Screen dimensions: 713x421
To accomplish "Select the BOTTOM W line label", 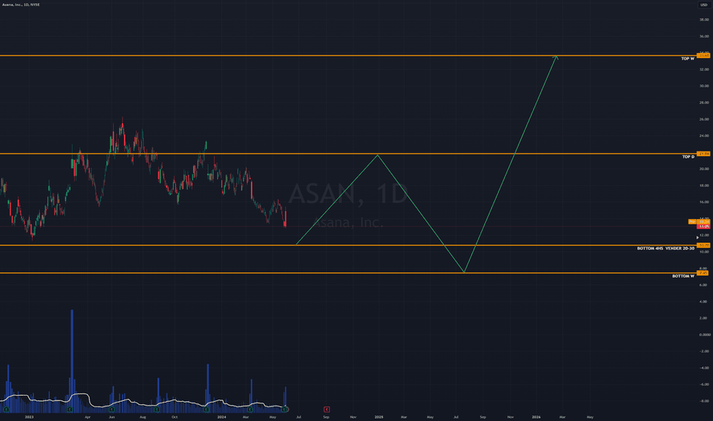I will pyautogui.click(x=683, y=276).
